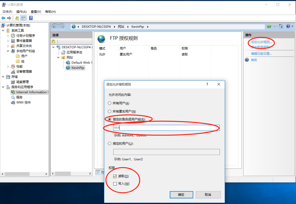The image size is (296, 204).
Task: Click the Edit Feature Settings link
Action: pos(261,54)
